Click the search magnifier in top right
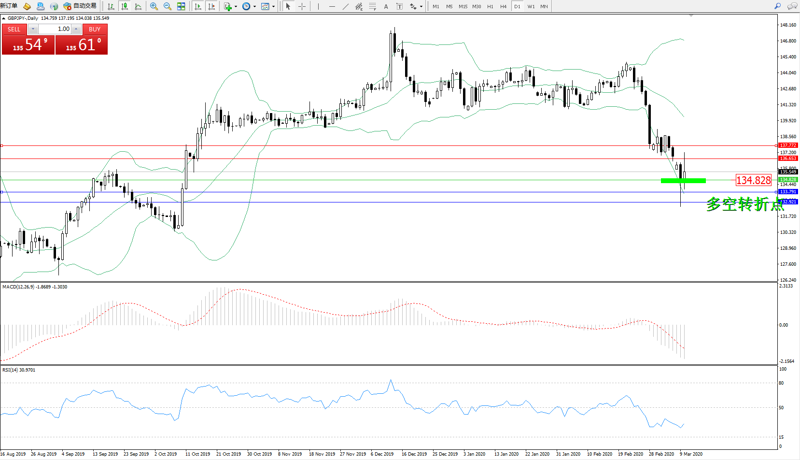This screenshot has width=800, height=460. (x=777, y=6)
